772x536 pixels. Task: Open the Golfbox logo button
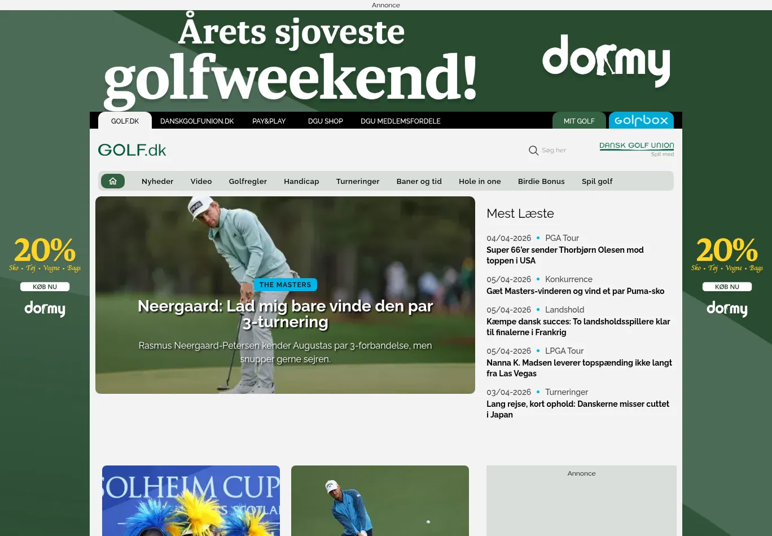pos(641,120)
